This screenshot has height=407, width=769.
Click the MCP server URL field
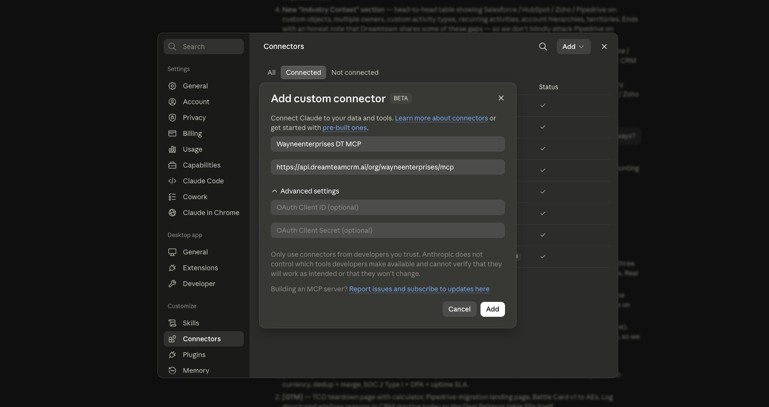[x=388, y=167]
